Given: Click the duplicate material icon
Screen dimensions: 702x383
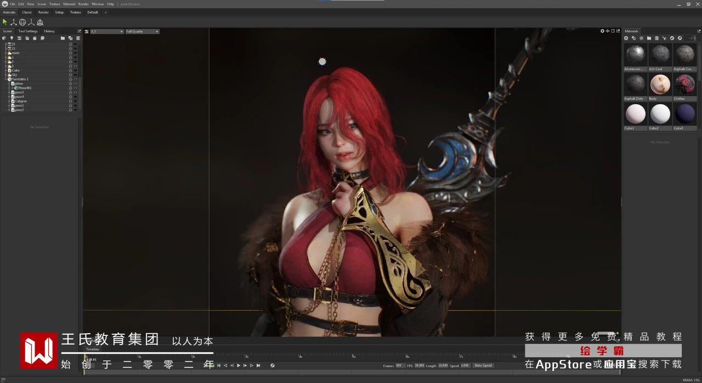Looking at the screenshot, I should (x=633, y=38).
